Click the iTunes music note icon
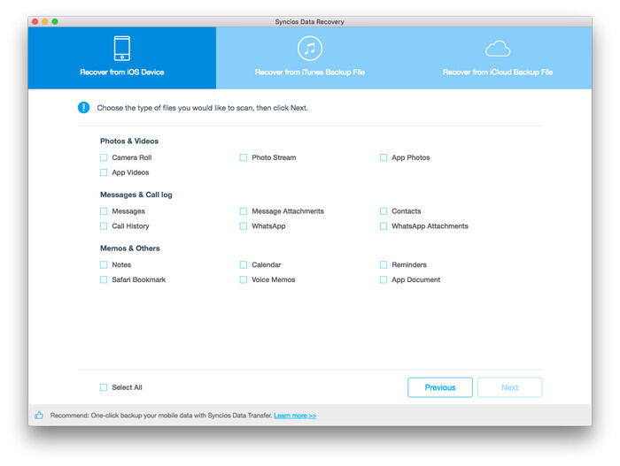Image resolution: width=620 pixels, height=466 pixels. [310, 48]
